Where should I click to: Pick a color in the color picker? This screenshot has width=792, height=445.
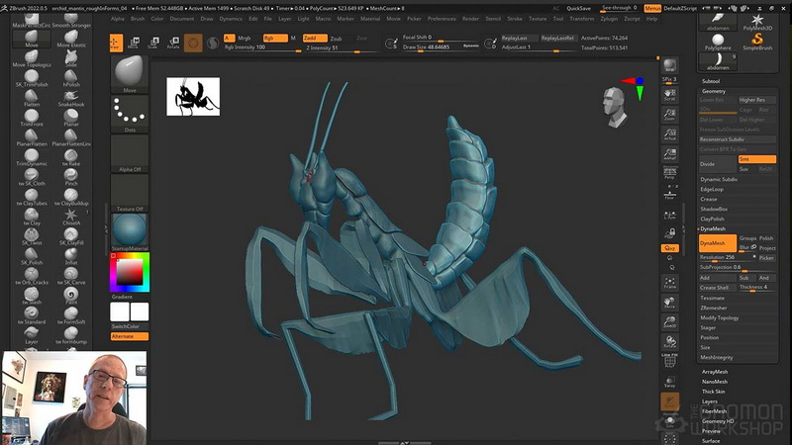tap(130, 273)
